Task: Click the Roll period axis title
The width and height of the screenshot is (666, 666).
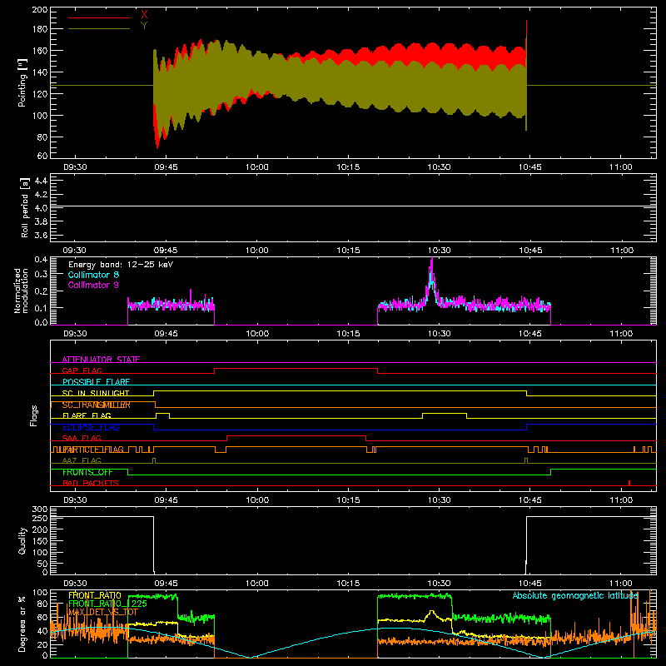Action: pyautogui.click(x=25, y=207)
